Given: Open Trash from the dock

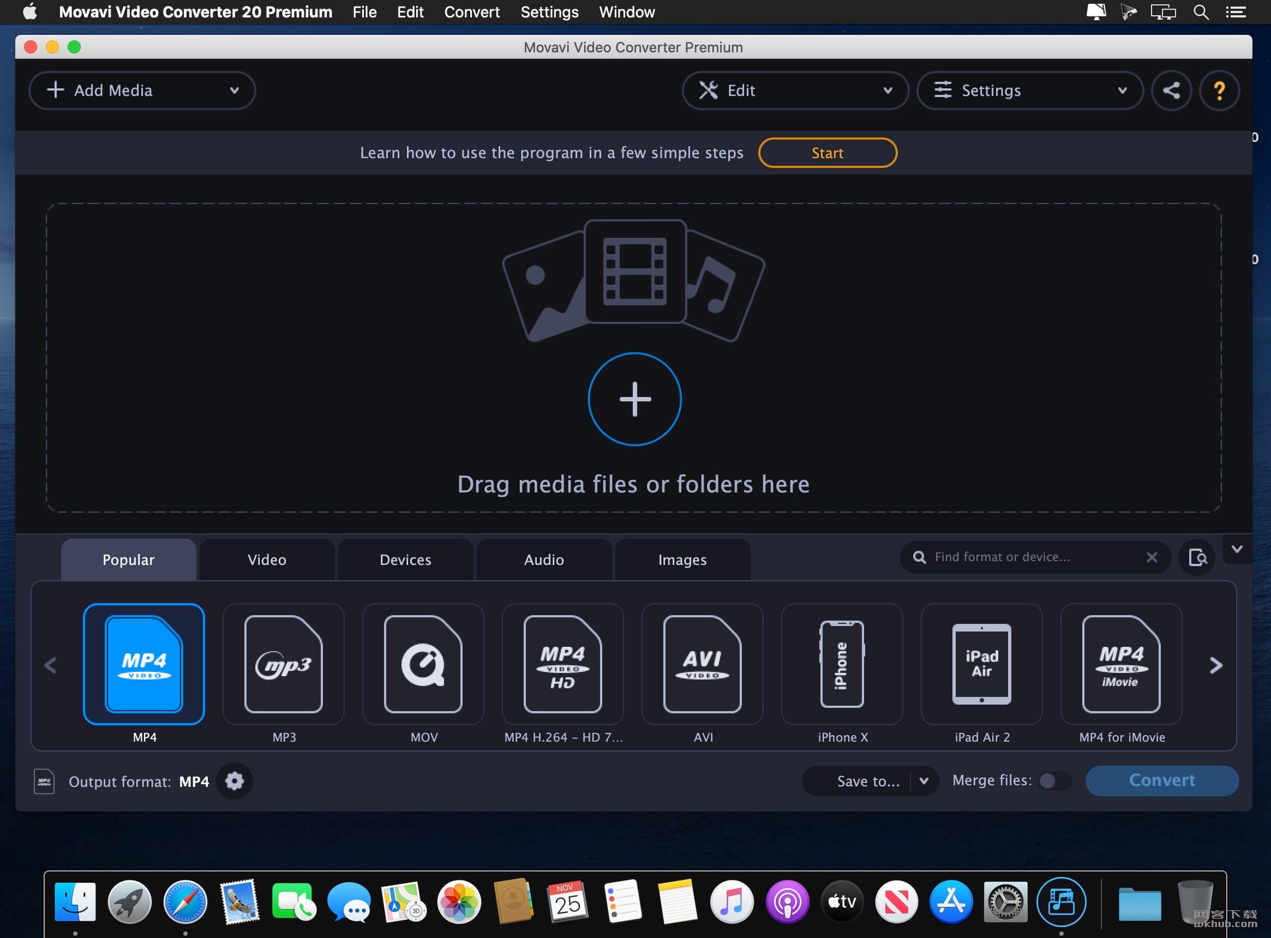Looking at the screenshot, I should [1195, 901].
